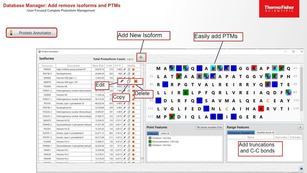Edit the P05783 Keratin type I row
The image size is (307, 173).
124,103
